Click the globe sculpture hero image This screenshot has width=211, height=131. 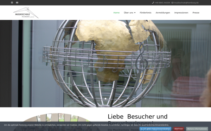point(105,64)
